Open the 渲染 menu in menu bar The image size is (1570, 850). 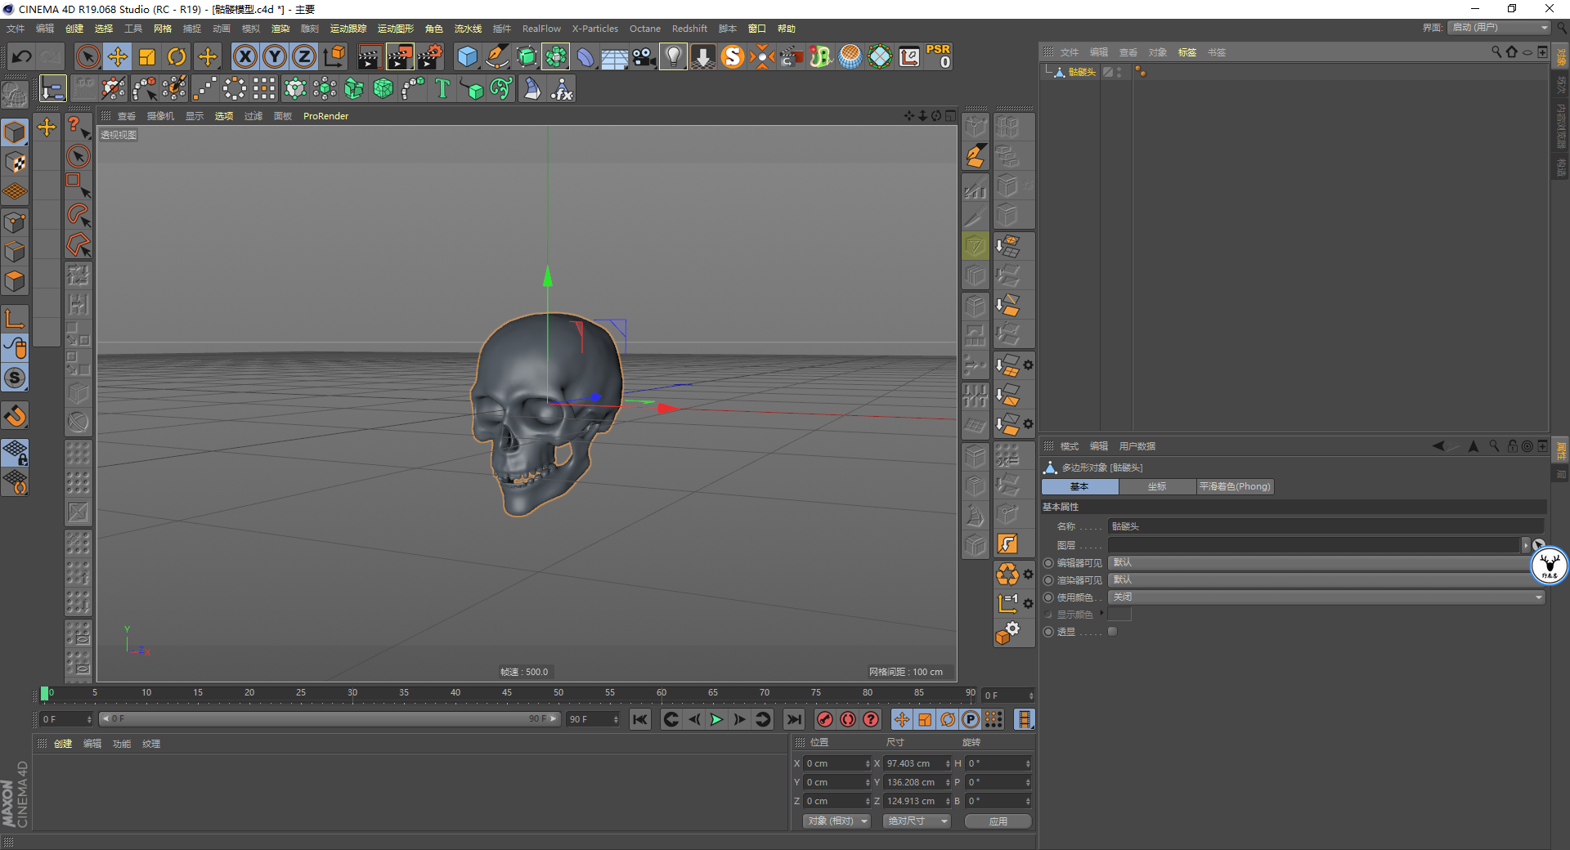tap(280, 29)
